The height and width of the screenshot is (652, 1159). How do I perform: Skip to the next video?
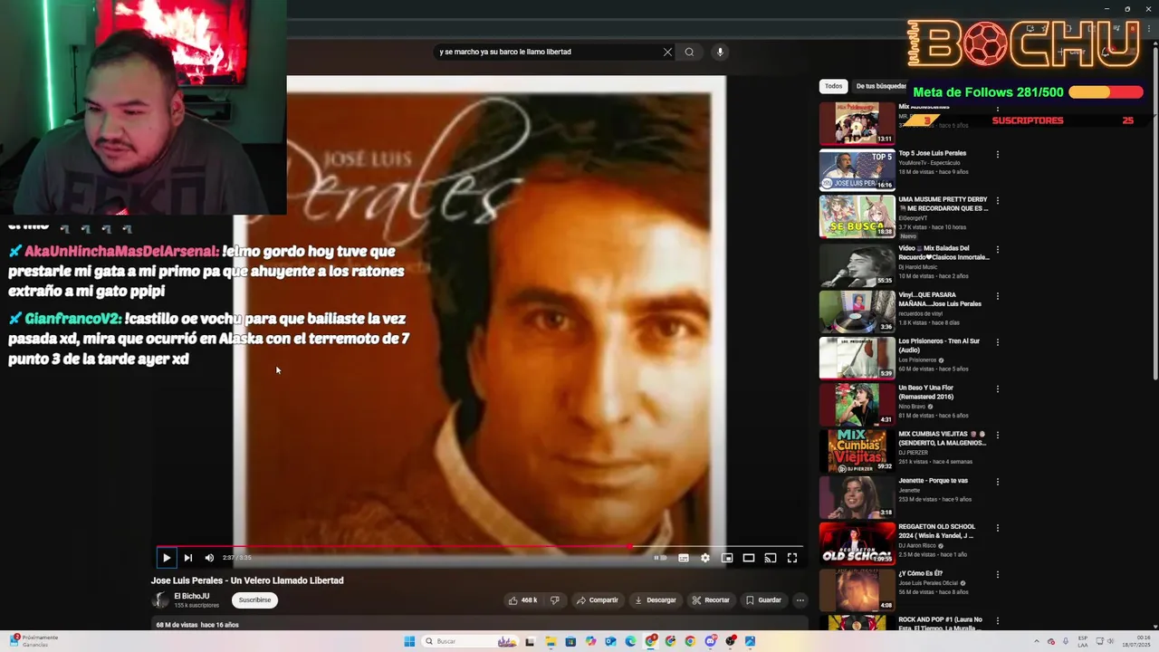coord(187,558)
